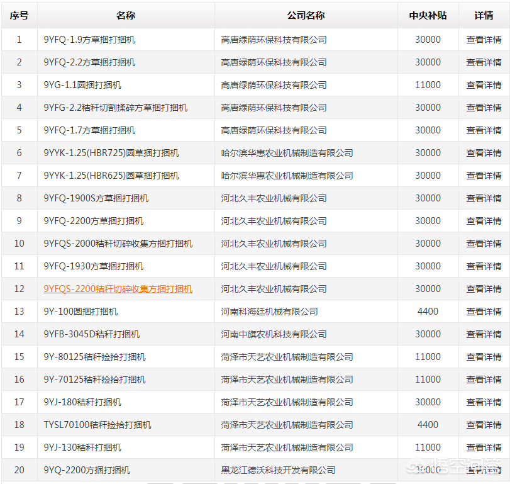Click product name 9YG-1.1圆捆打捆机

(x=82, y=85)
